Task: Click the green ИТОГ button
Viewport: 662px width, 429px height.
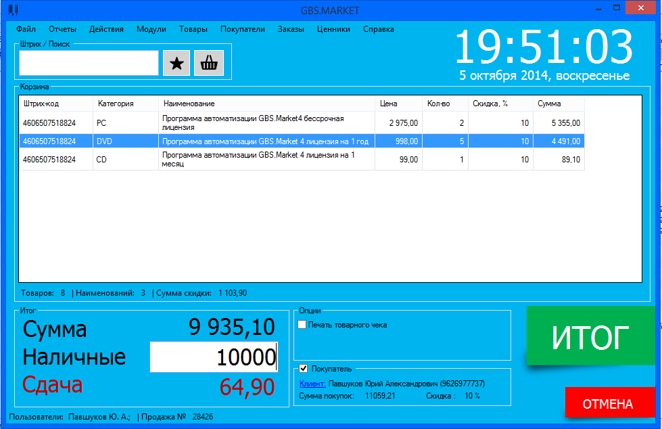Action: 590,336
